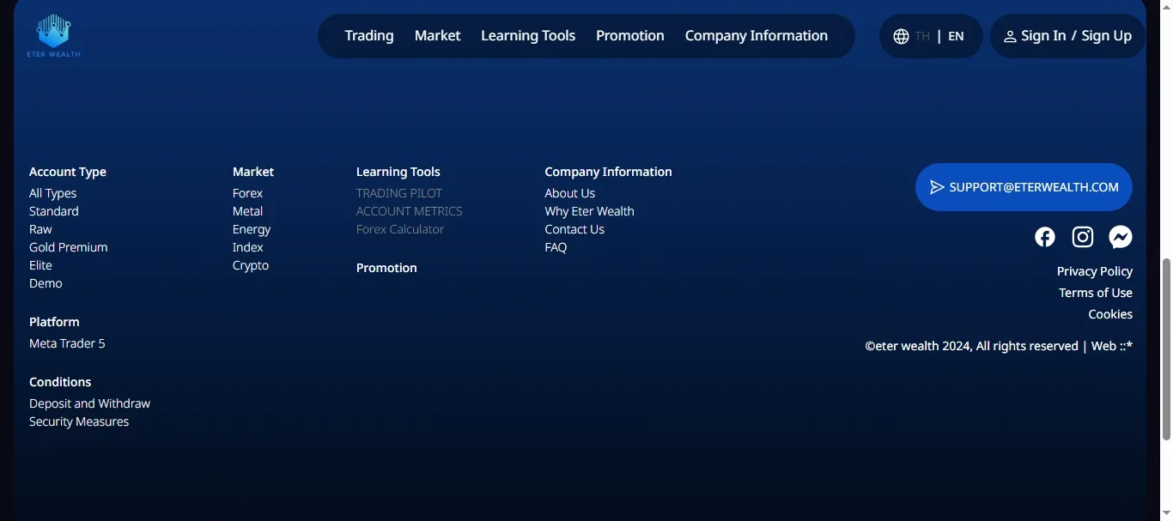Image resolution: width=1173 pixels, height=521 pixels.
Task: Click the Conditions heading
Action: [x=60, y=382]
